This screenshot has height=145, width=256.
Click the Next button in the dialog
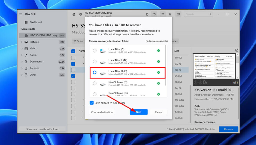coord(138,112)
